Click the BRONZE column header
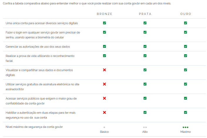Image resolution: width=207 pixels, height=138 pixels. [x=105, y=14]
